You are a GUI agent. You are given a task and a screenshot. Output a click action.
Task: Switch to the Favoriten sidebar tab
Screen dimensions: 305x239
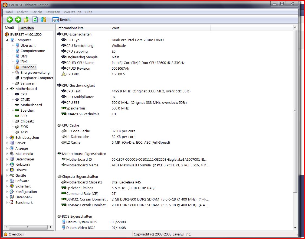point(27,28)
